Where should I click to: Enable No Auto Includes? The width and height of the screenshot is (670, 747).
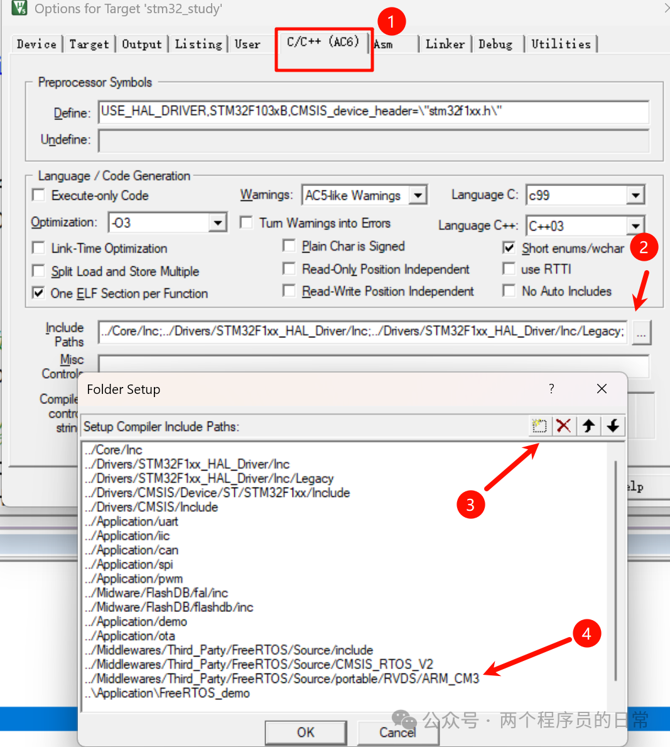(509, 291)
